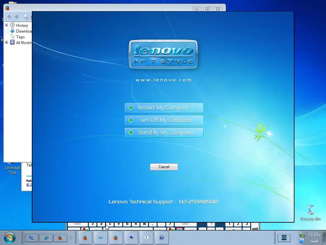Click the green arrow beside Stand By My Computer
This screenshot has width=326, height=245.
click(131, 133)
